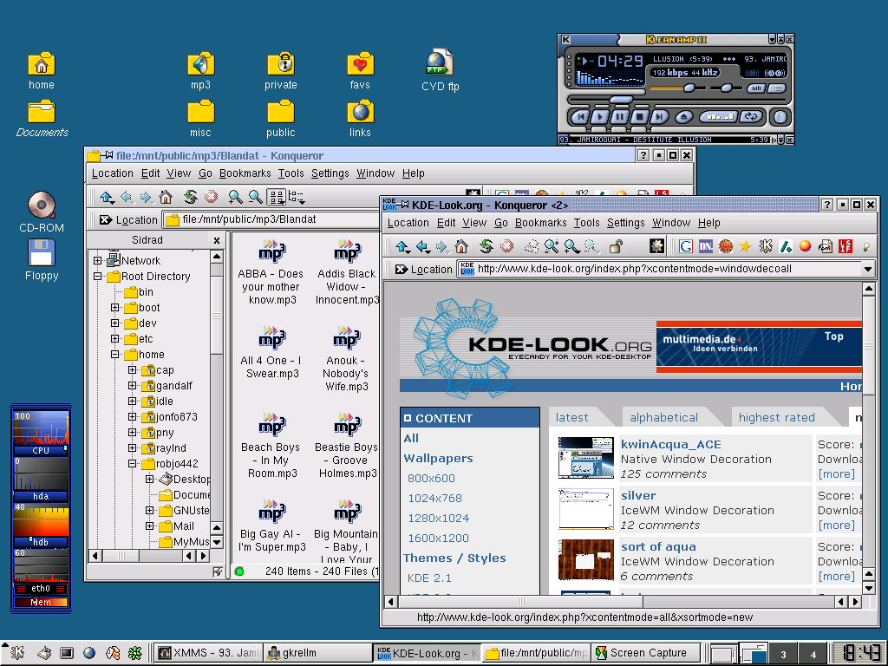888x666 pixels.
Task: Open the CYD ftp desktop icon
Action: point(440,71)
